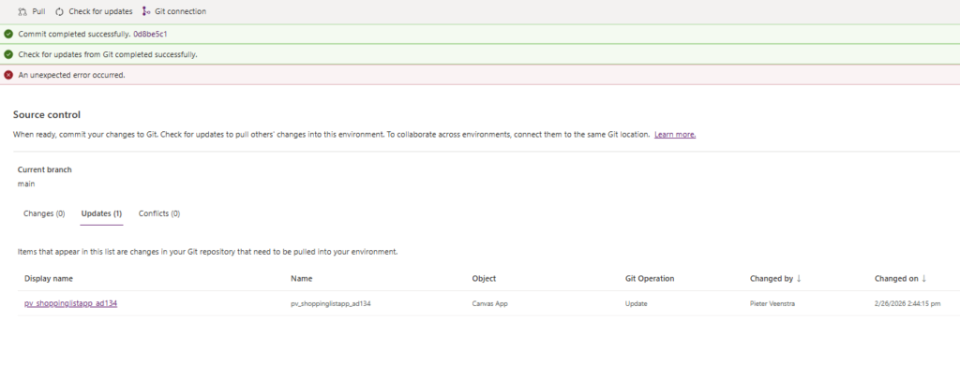Click the Pull icon in toolbar

pyautogui.click(x=22, y=11)
